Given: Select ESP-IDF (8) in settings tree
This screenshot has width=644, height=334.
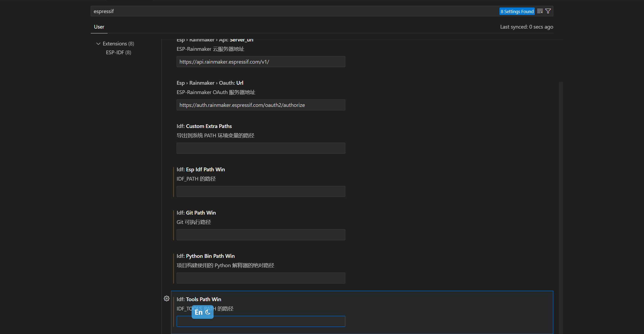Looking at the screenshot, I should click(118, 52).
